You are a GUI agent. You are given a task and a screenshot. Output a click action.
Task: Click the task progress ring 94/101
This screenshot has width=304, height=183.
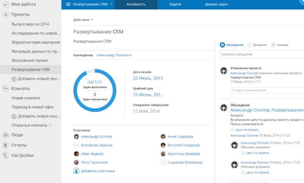(x=95, y=91)
